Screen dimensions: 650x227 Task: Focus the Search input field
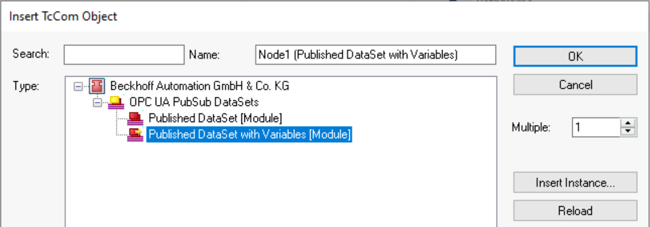tap(124, 55)
